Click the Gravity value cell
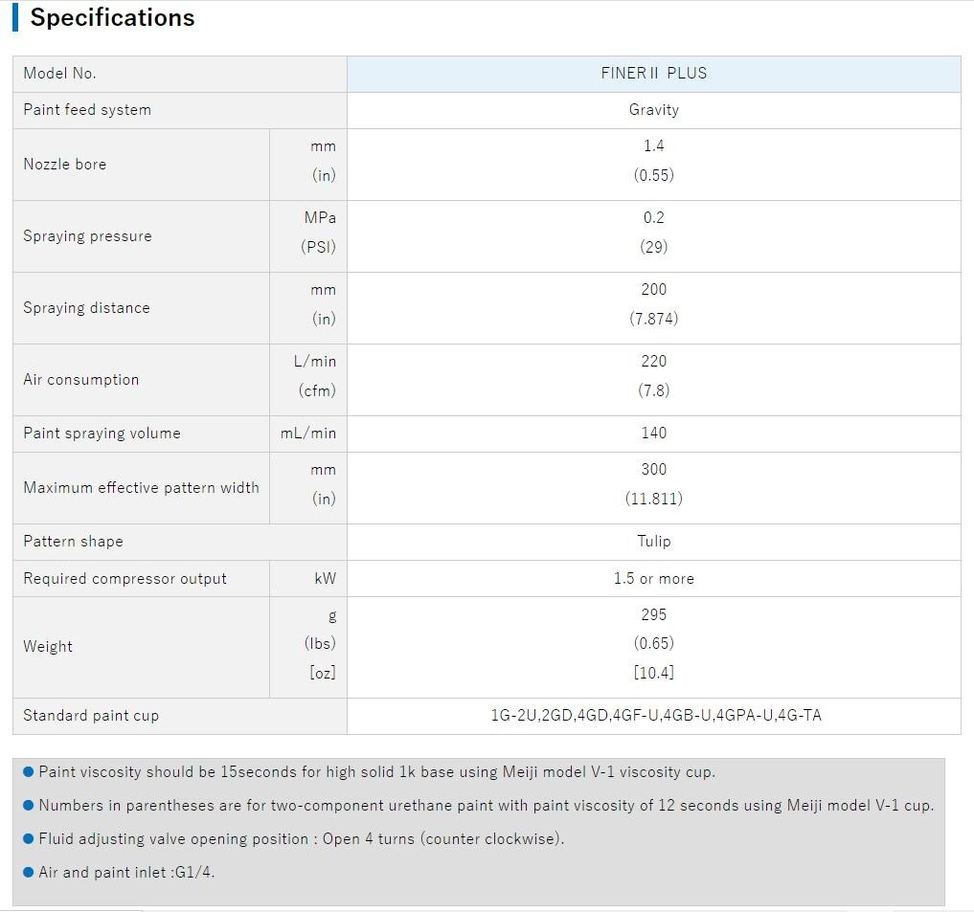The width and height of the screenshot is (974, 912). pos(653,110)
